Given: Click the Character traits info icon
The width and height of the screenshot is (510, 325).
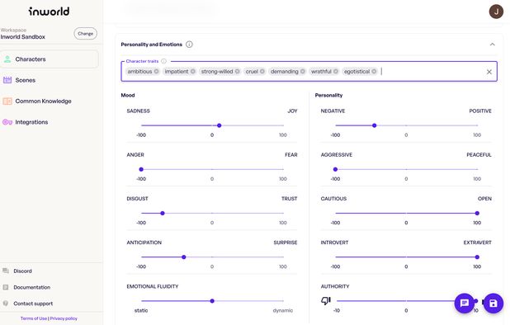Looking at the screenshot, I should coord(164,61).
